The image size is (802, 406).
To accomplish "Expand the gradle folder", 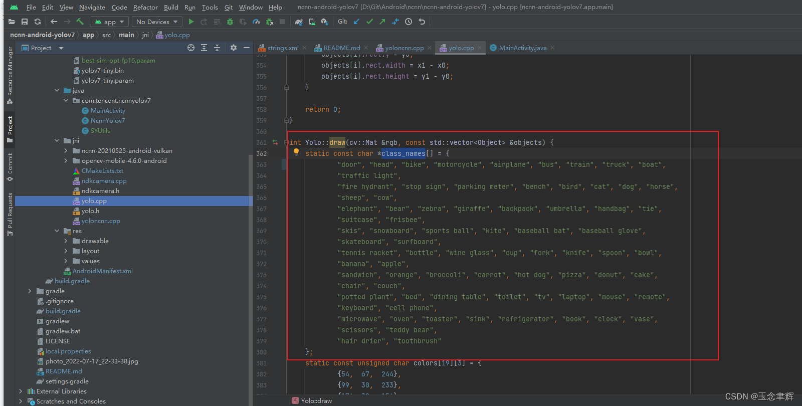I will [x=30, y=291].
